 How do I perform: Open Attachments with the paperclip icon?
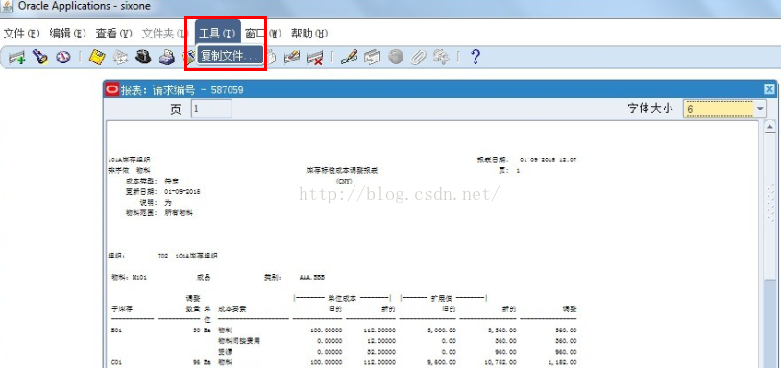[419, 58]
